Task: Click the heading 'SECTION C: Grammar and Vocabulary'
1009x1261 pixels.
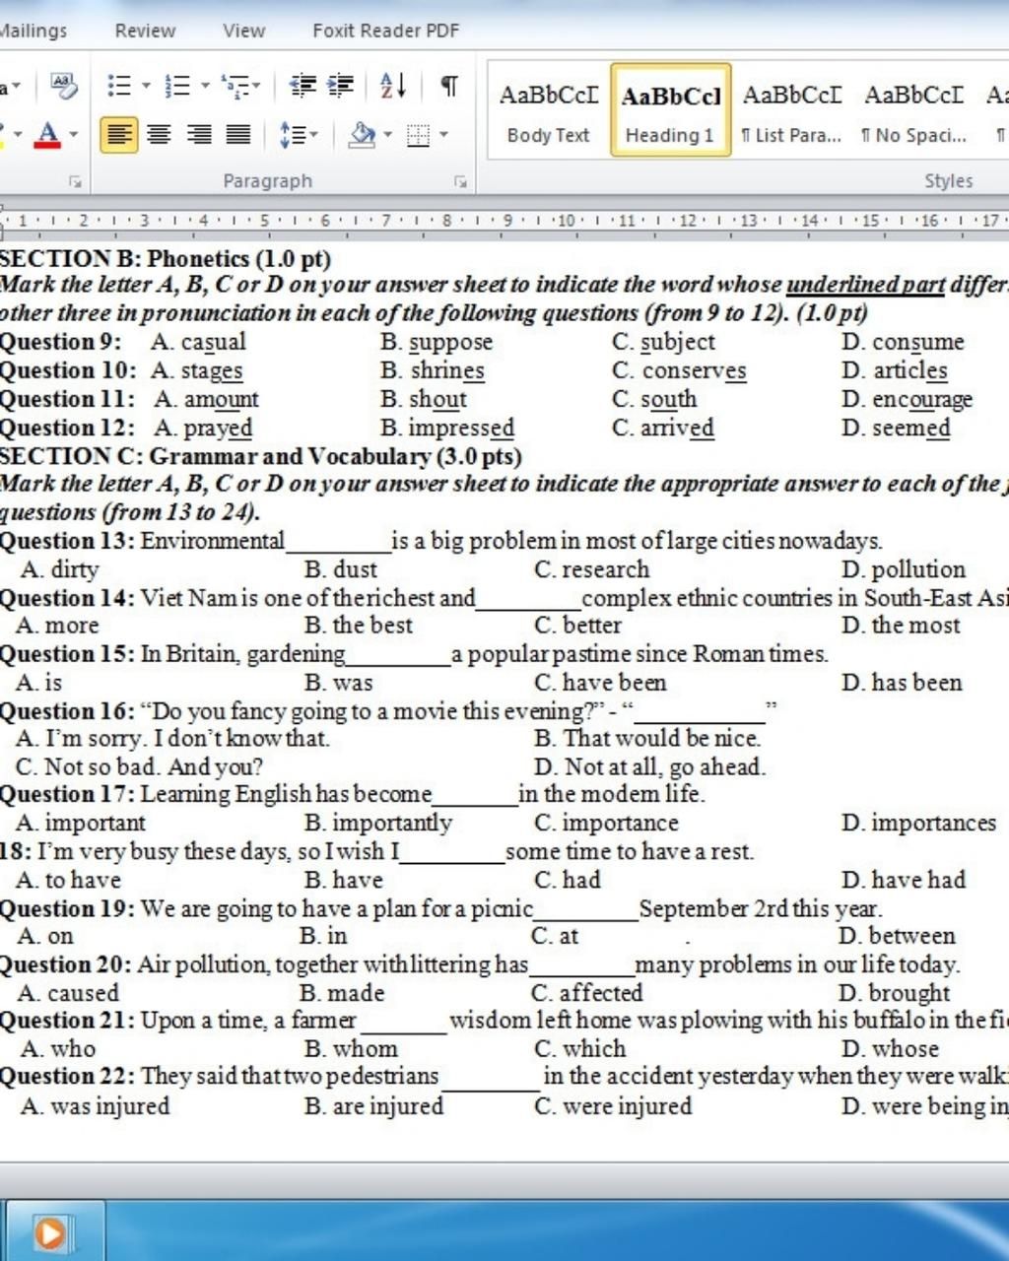Action: 261,455
